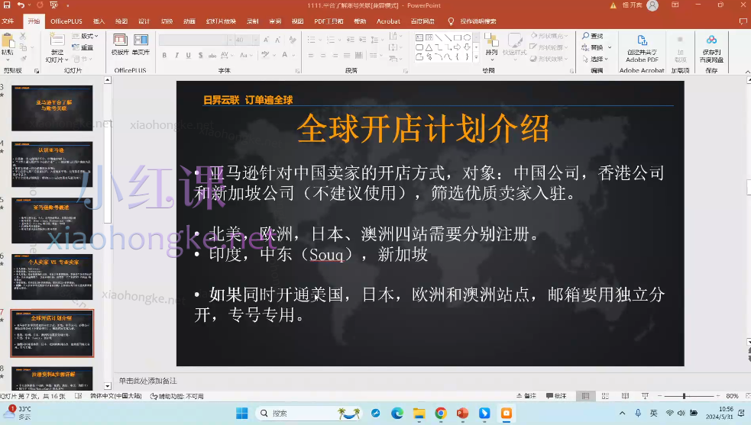The width and height of the screenshot is (751, 425).
Task: Click the numbered list icon
Action: 330,40
